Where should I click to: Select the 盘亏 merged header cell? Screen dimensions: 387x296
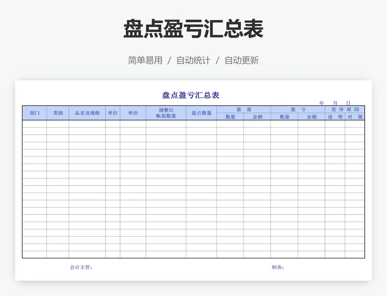[298, 110]
